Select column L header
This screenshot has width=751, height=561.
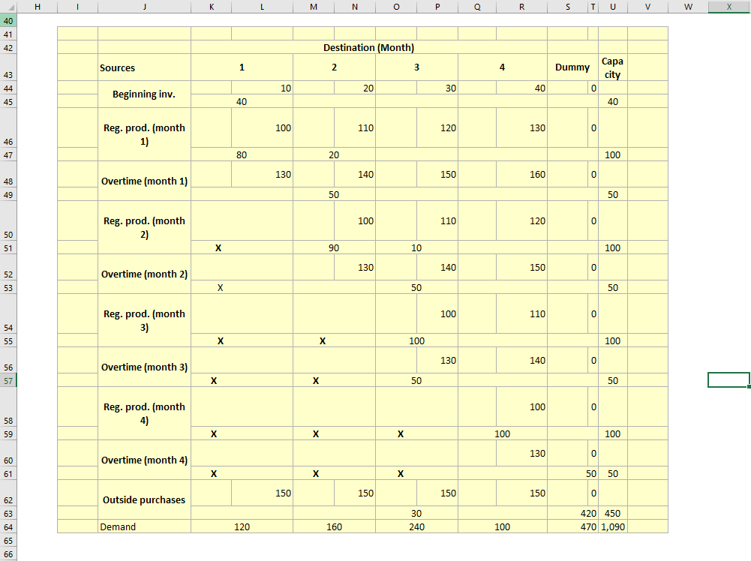coord(262,7)
